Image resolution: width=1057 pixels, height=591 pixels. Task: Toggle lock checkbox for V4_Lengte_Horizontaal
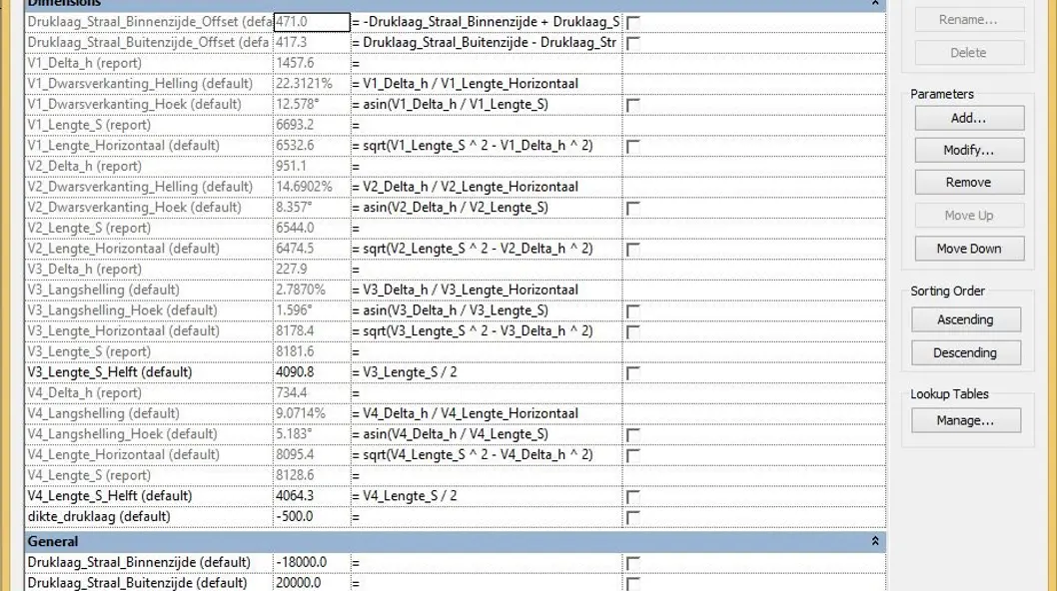[x=632, y=456]
